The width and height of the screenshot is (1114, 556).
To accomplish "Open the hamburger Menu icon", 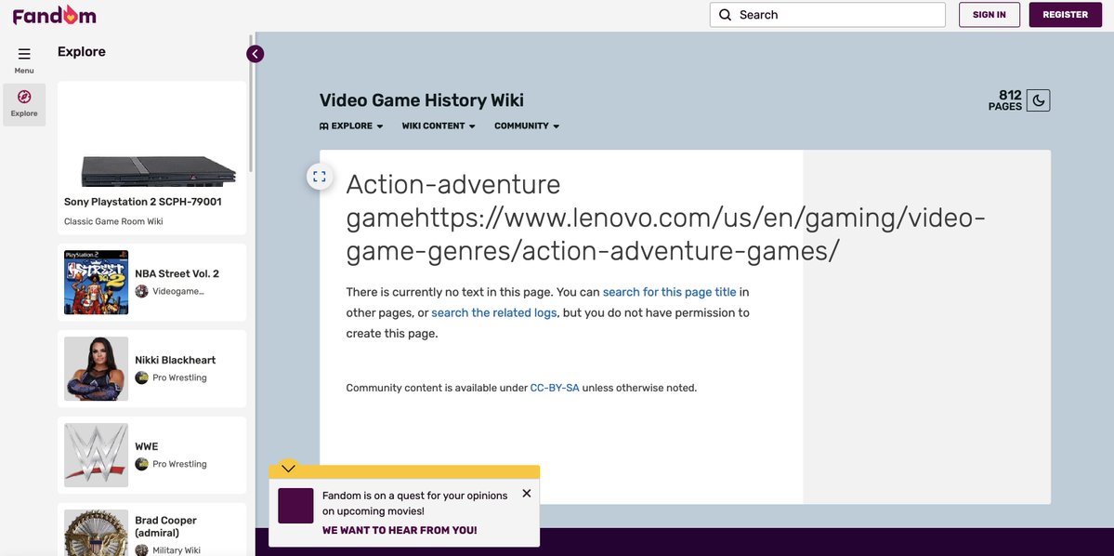I will point(24,54).
